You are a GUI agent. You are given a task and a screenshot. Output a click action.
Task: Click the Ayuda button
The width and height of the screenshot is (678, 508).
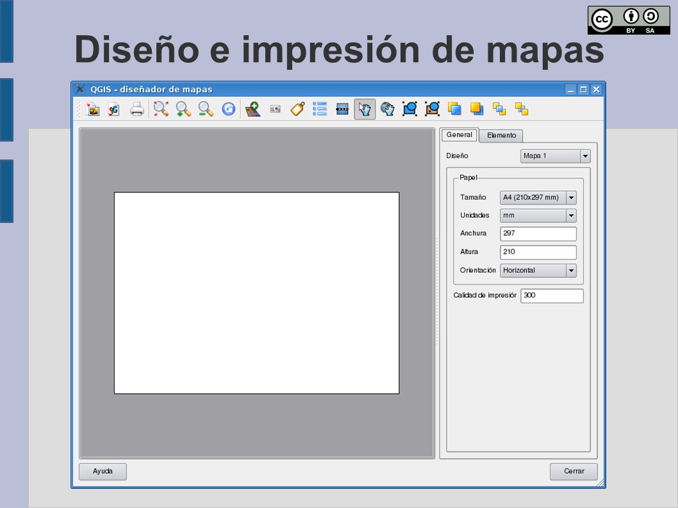pos(103,471)
